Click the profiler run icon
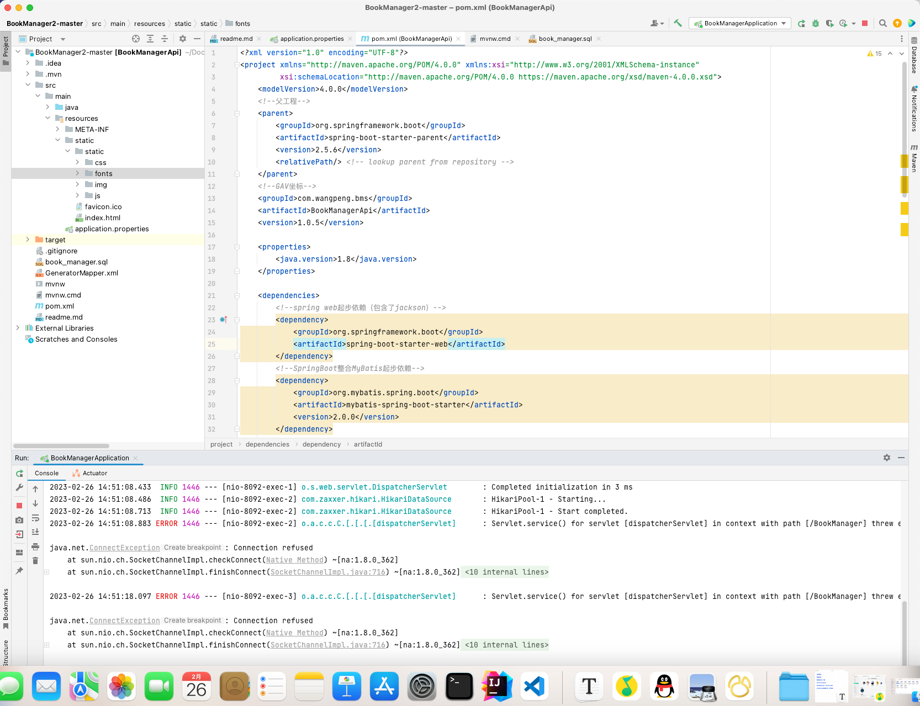The image size is (920, 706). (843, 23)
